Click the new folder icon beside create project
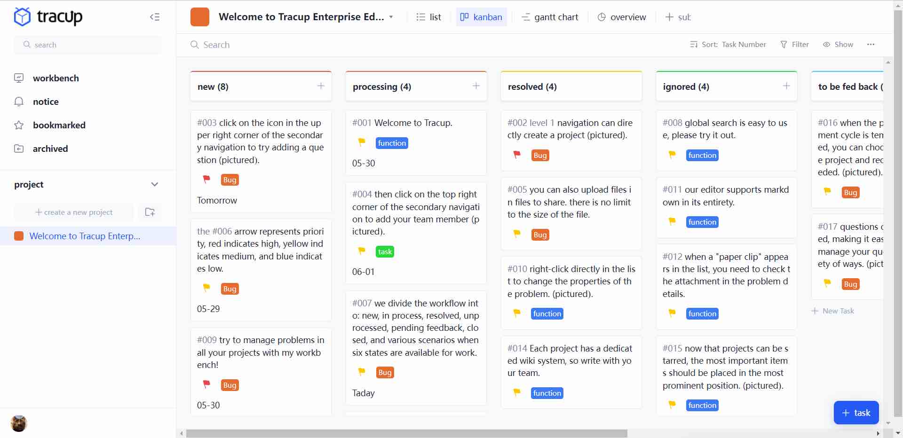 [150, 212]
